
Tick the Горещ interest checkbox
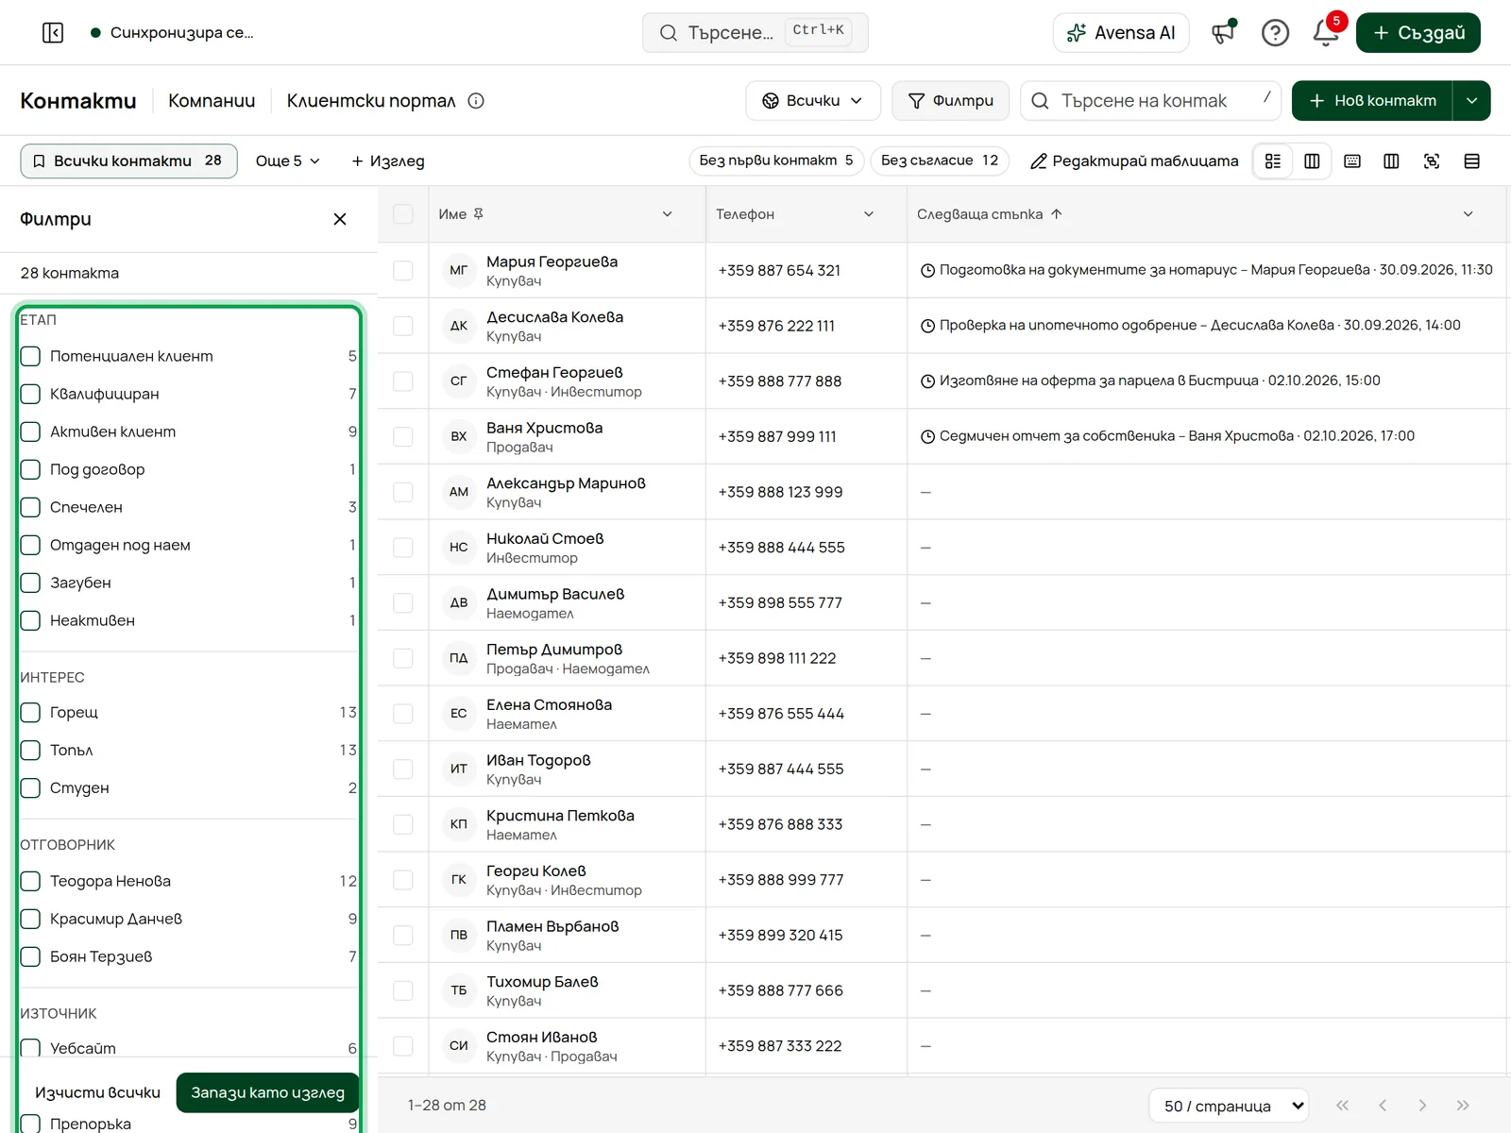(30, 712)
